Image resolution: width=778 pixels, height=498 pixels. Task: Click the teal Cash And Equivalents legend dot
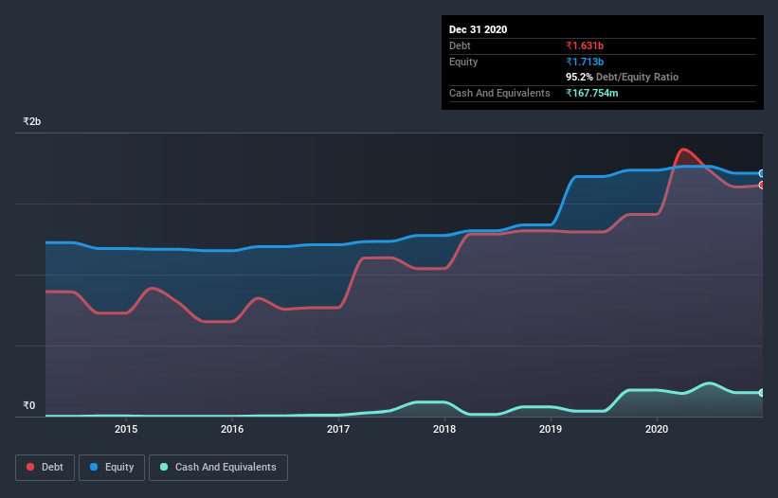tap(164, 467)
